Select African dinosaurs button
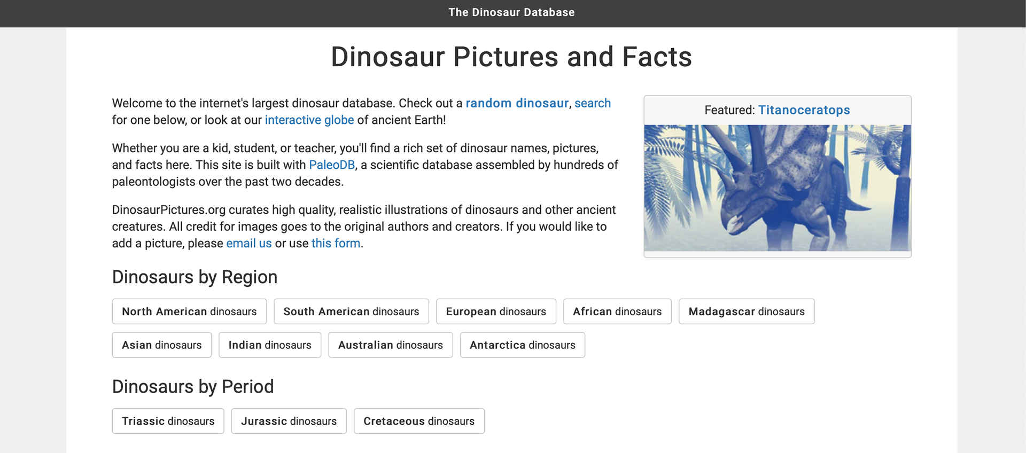This screenshot has width=1026, height=453. coord(617,311)
